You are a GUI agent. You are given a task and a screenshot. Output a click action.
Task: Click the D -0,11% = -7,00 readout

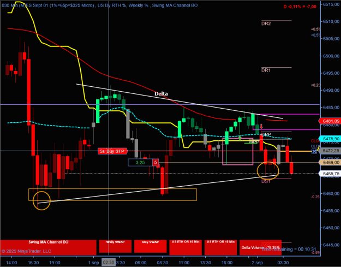coord(300,7)
